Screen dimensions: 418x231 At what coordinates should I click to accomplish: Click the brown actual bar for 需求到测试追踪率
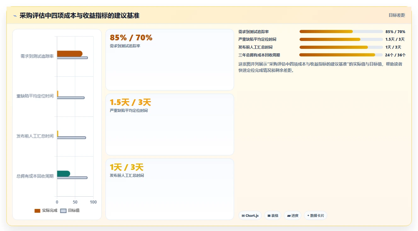pyautogui.click(x=70, y=54)
